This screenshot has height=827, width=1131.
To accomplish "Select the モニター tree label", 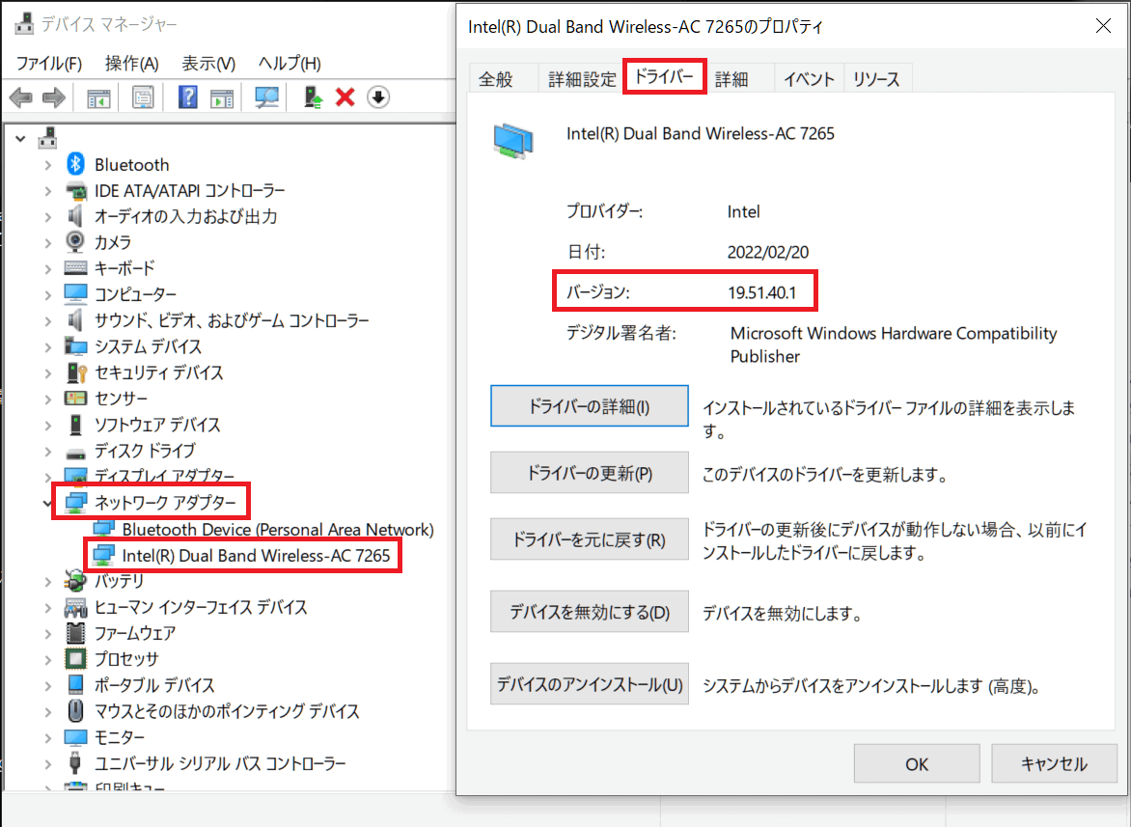I will (120, 737).
